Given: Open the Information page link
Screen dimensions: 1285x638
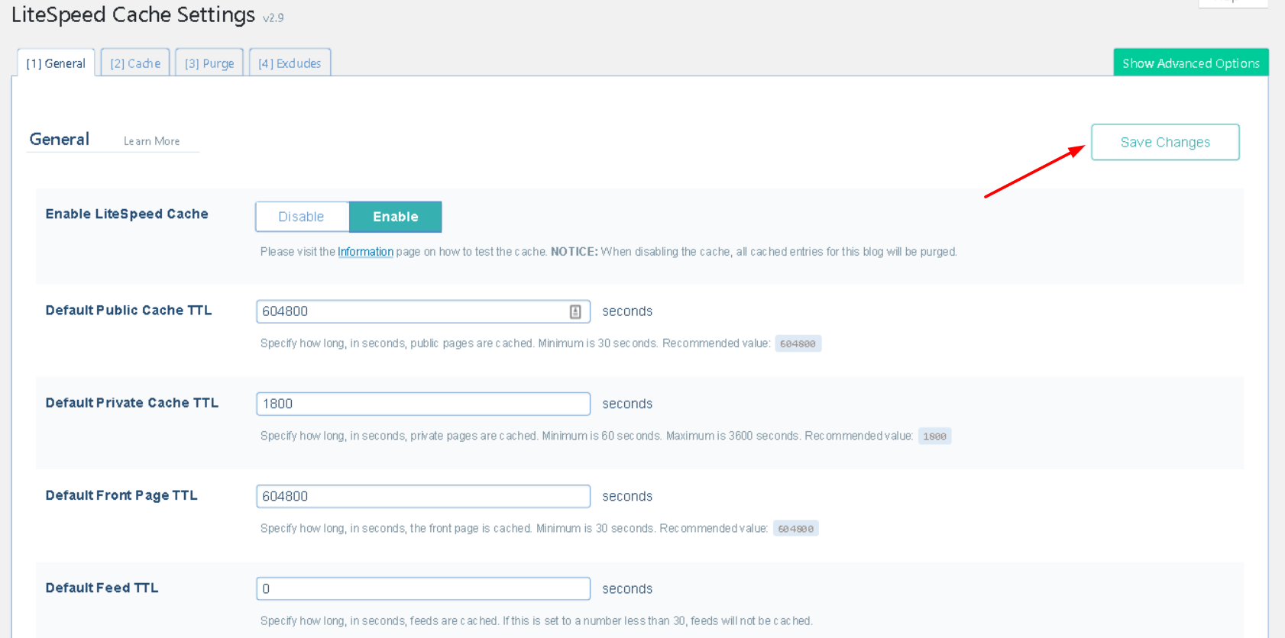Looking at the screenshot, I should (365, 252).
